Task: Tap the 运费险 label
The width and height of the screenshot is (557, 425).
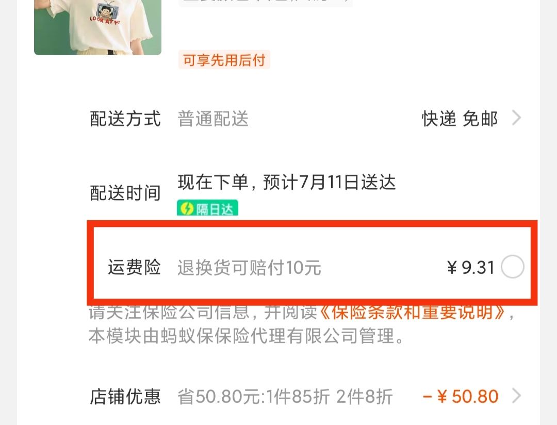Action: pyautogui.click(x=134, y=267)
